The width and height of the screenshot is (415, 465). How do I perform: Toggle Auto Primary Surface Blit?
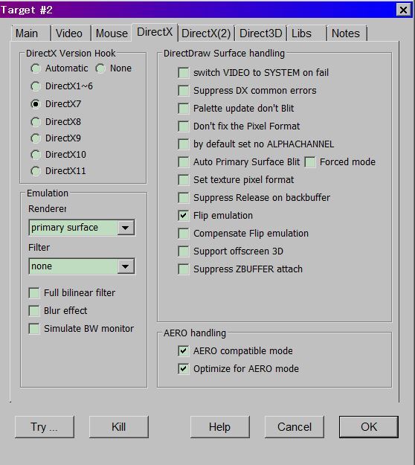184,162
